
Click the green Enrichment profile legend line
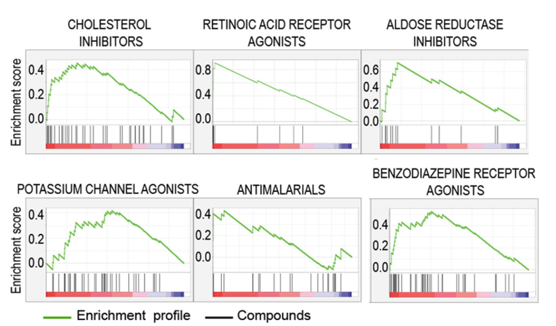[58, 316]
